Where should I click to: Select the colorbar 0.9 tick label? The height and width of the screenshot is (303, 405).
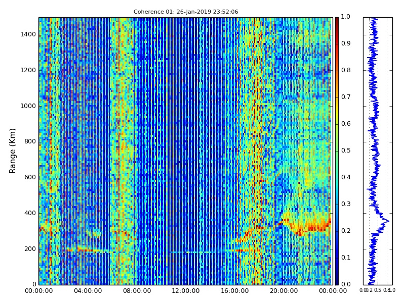[x=346, y=43]
